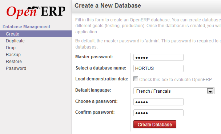Focus the Master password field
221x134 pixels.
(158, 58)
